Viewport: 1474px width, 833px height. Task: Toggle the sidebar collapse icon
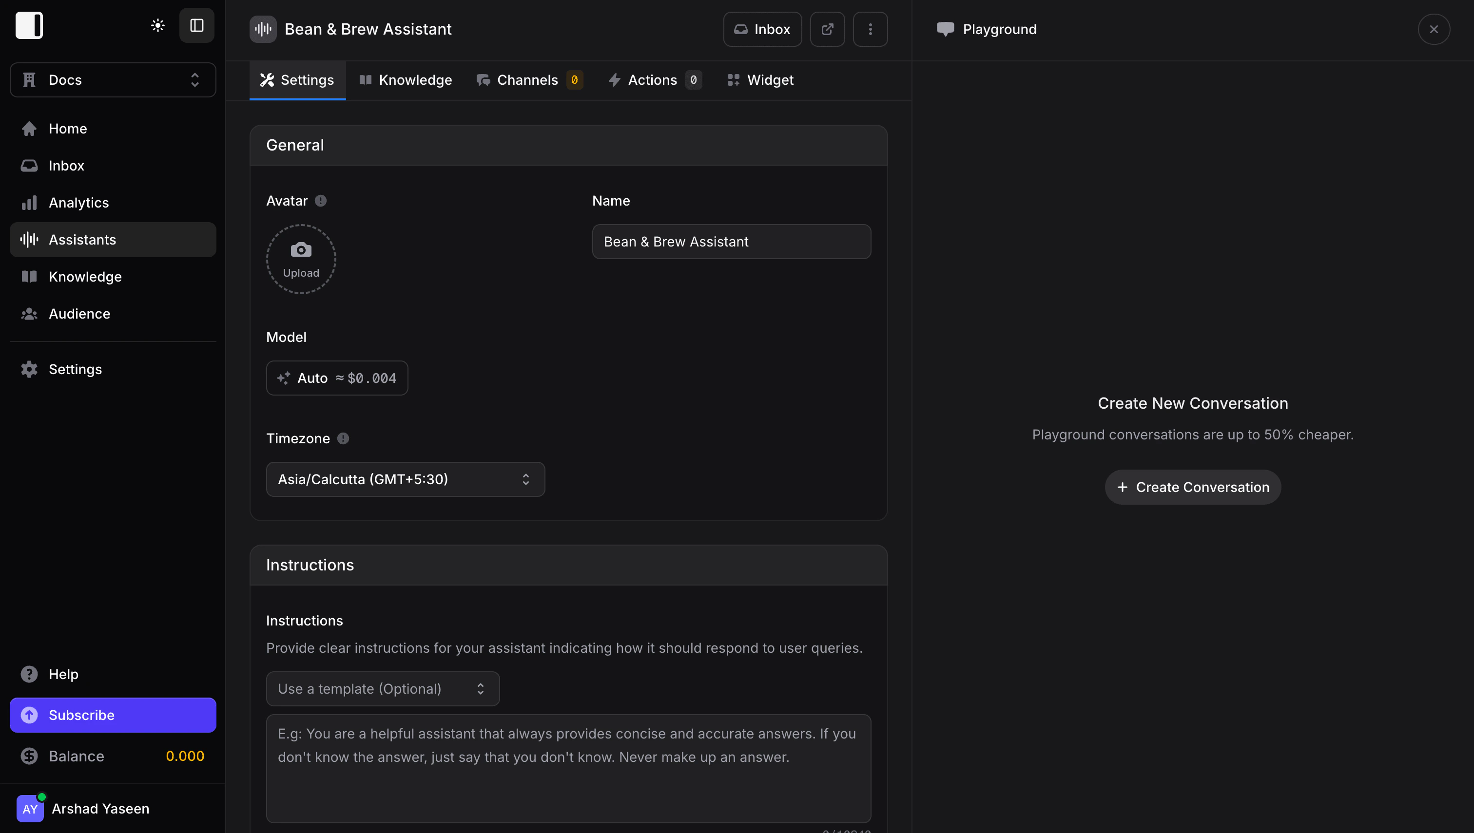[196, 25]
